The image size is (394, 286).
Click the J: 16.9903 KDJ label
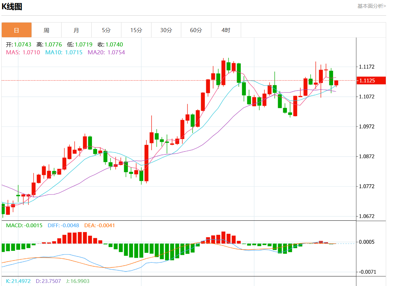[x=78, y=281]
